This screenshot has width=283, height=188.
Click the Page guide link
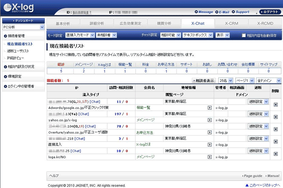(x=253, y=176)
